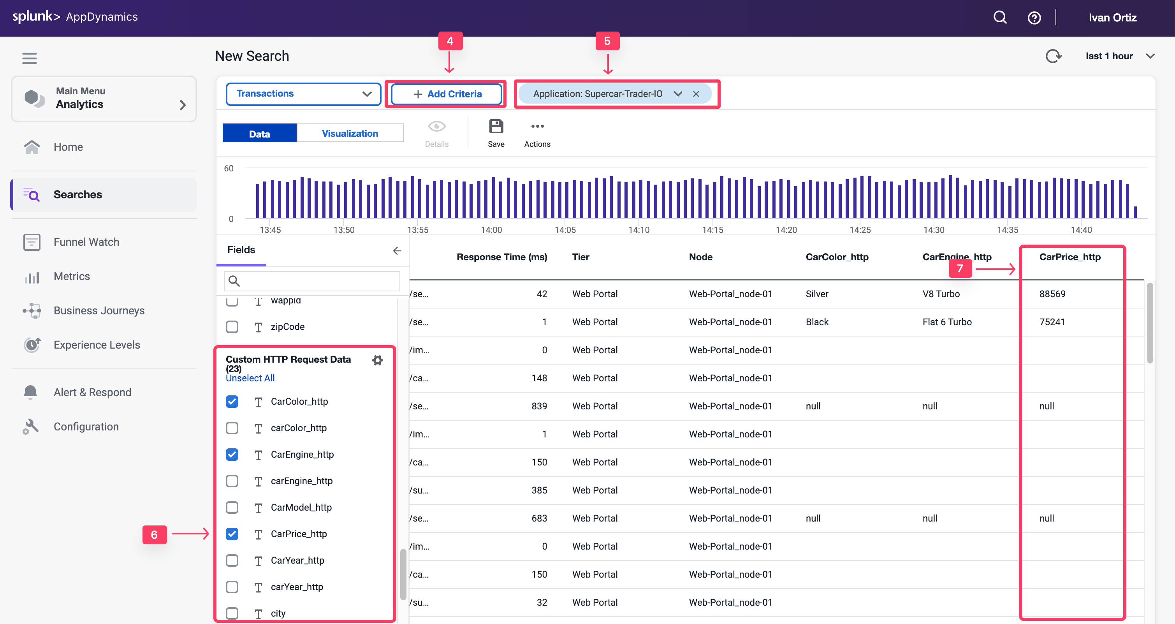
Task: Click the search magnifier icon in top bar
Action: point(1000,18)
